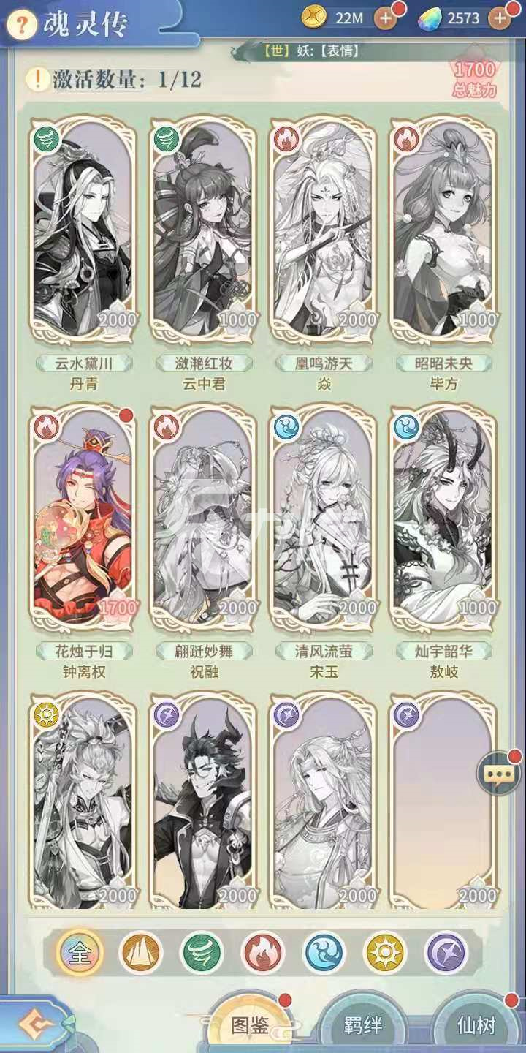Filter by blue water element
The height and width of the screenshot is (1053, 526).
(324, 953)
